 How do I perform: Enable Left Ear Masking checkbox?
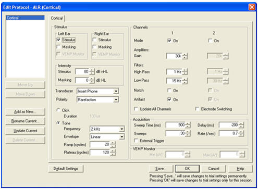(58, 47)
